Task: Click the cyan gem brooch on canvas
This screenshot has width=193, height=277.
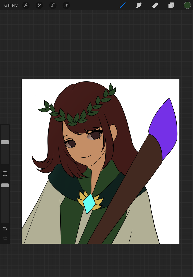Action: [89, 204]
